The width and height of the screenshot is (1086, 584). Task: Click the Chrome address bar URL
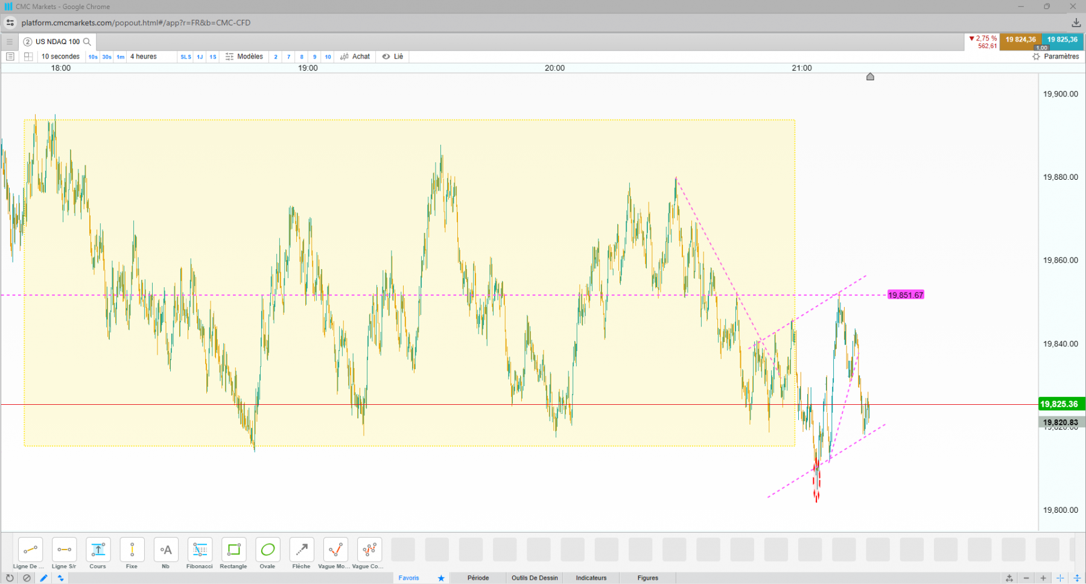136,23
